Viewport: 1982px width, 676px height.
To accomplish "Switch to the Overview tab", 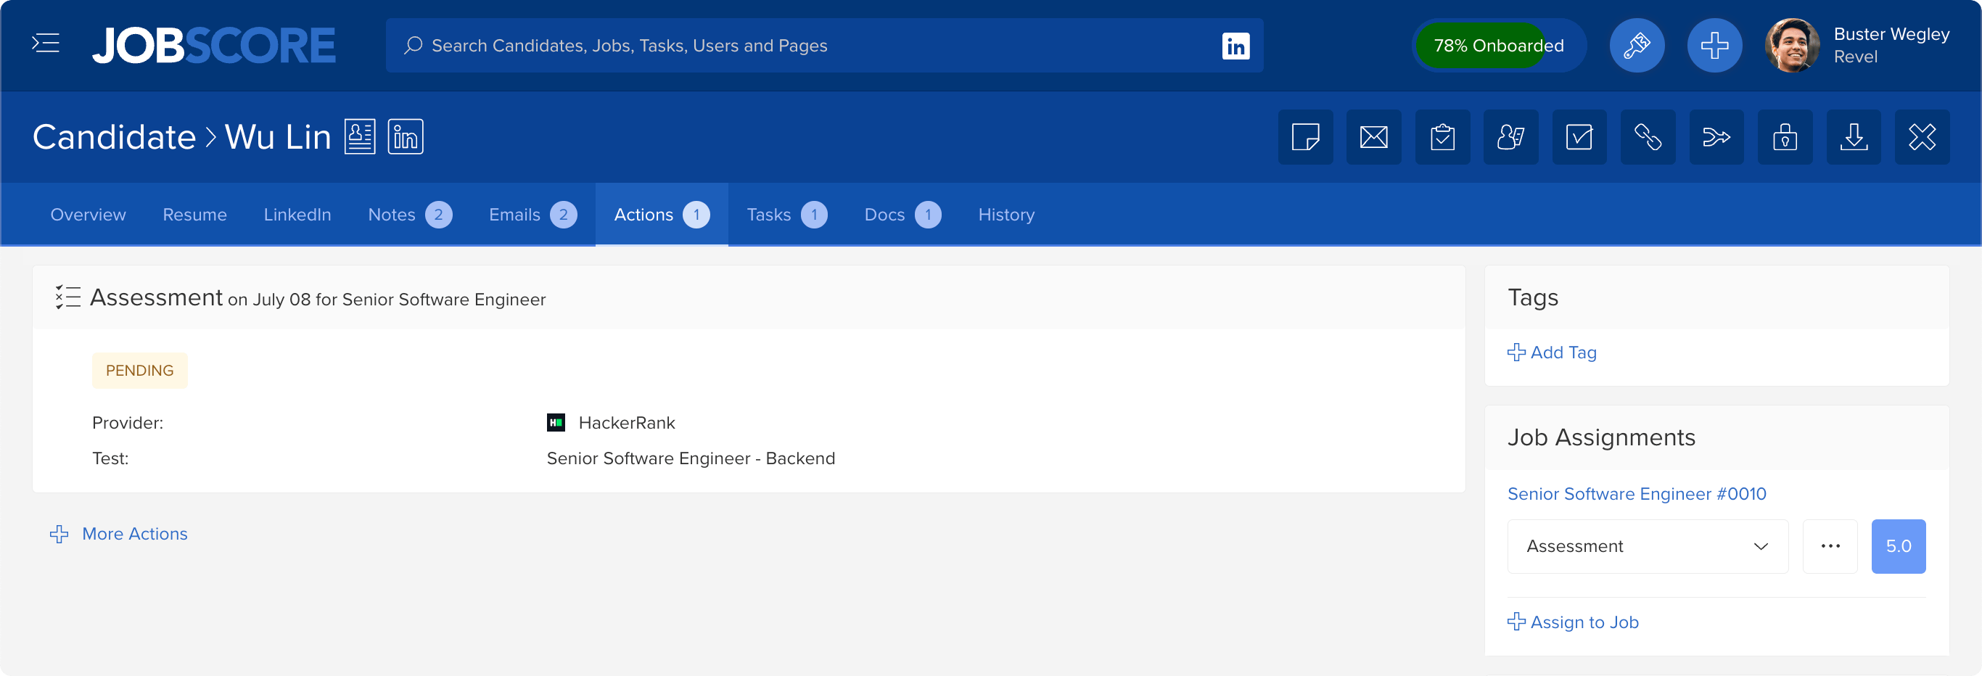I will (88, 215).
